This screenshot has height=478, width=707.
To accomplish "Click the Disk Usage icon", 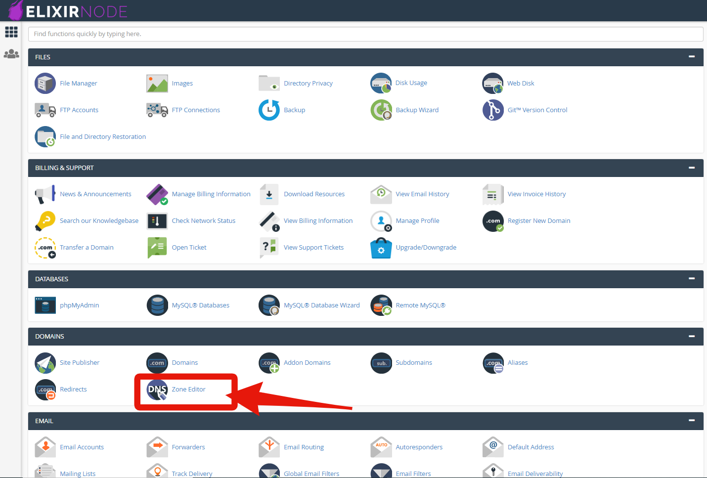I will point(381,83).
